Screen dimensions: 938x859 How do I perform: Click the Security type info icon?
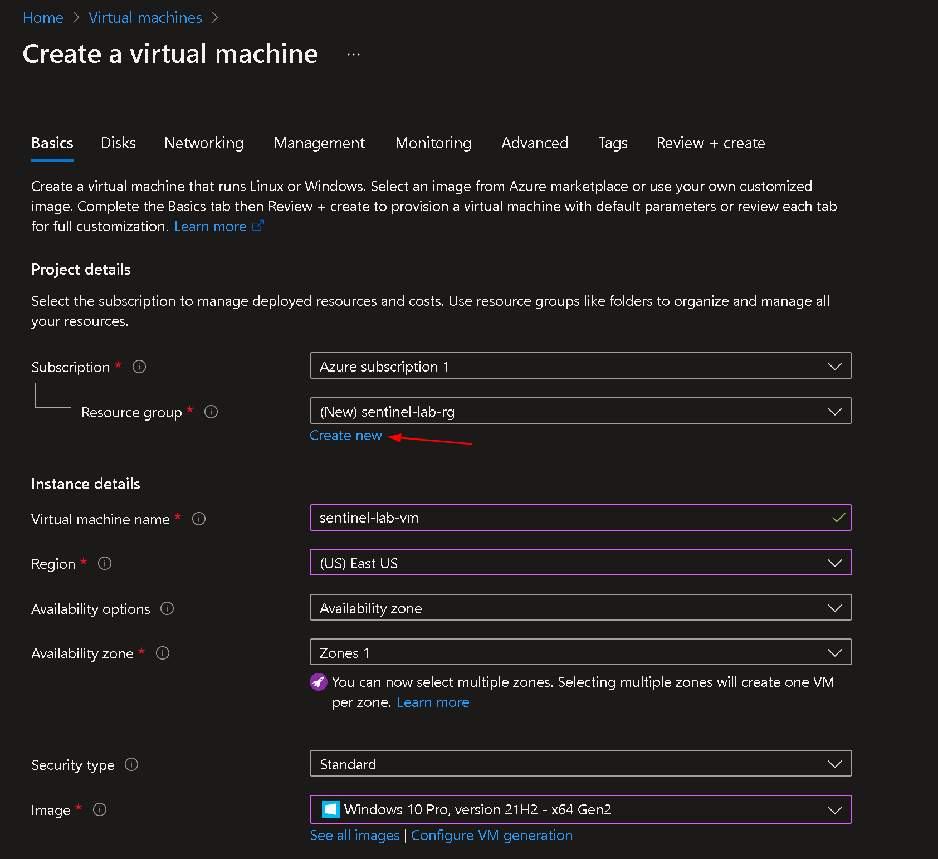pyautogui.click(x=131, y=764)
